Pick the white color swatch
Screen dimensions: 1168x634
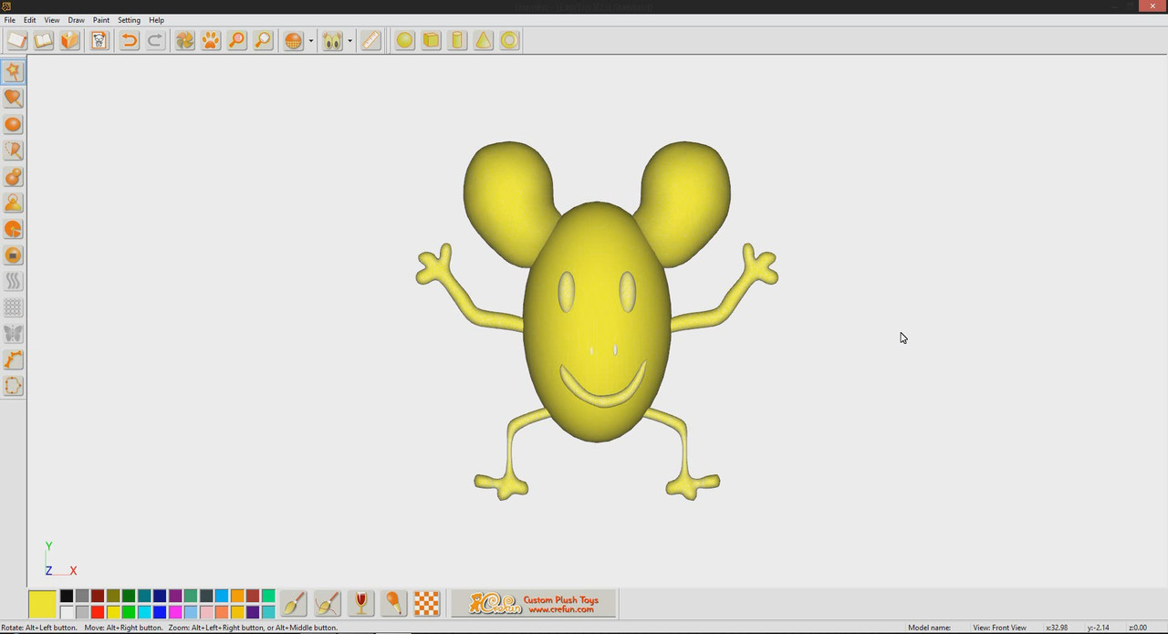[67, 612]
